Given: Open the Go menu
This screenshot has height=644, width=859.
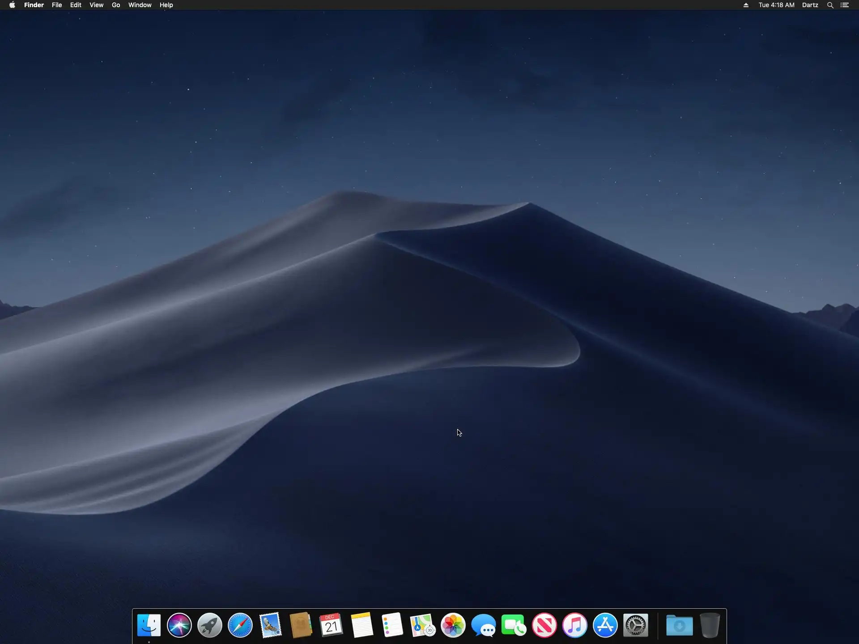Looking at the screenshot, I should pyautogui.click(x=116, y=5).
